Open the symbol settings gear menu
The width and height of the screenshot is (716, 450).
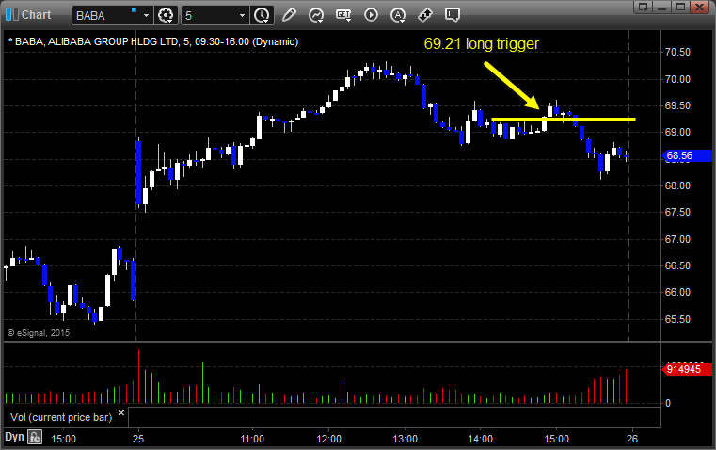click(x=166, y=15)
